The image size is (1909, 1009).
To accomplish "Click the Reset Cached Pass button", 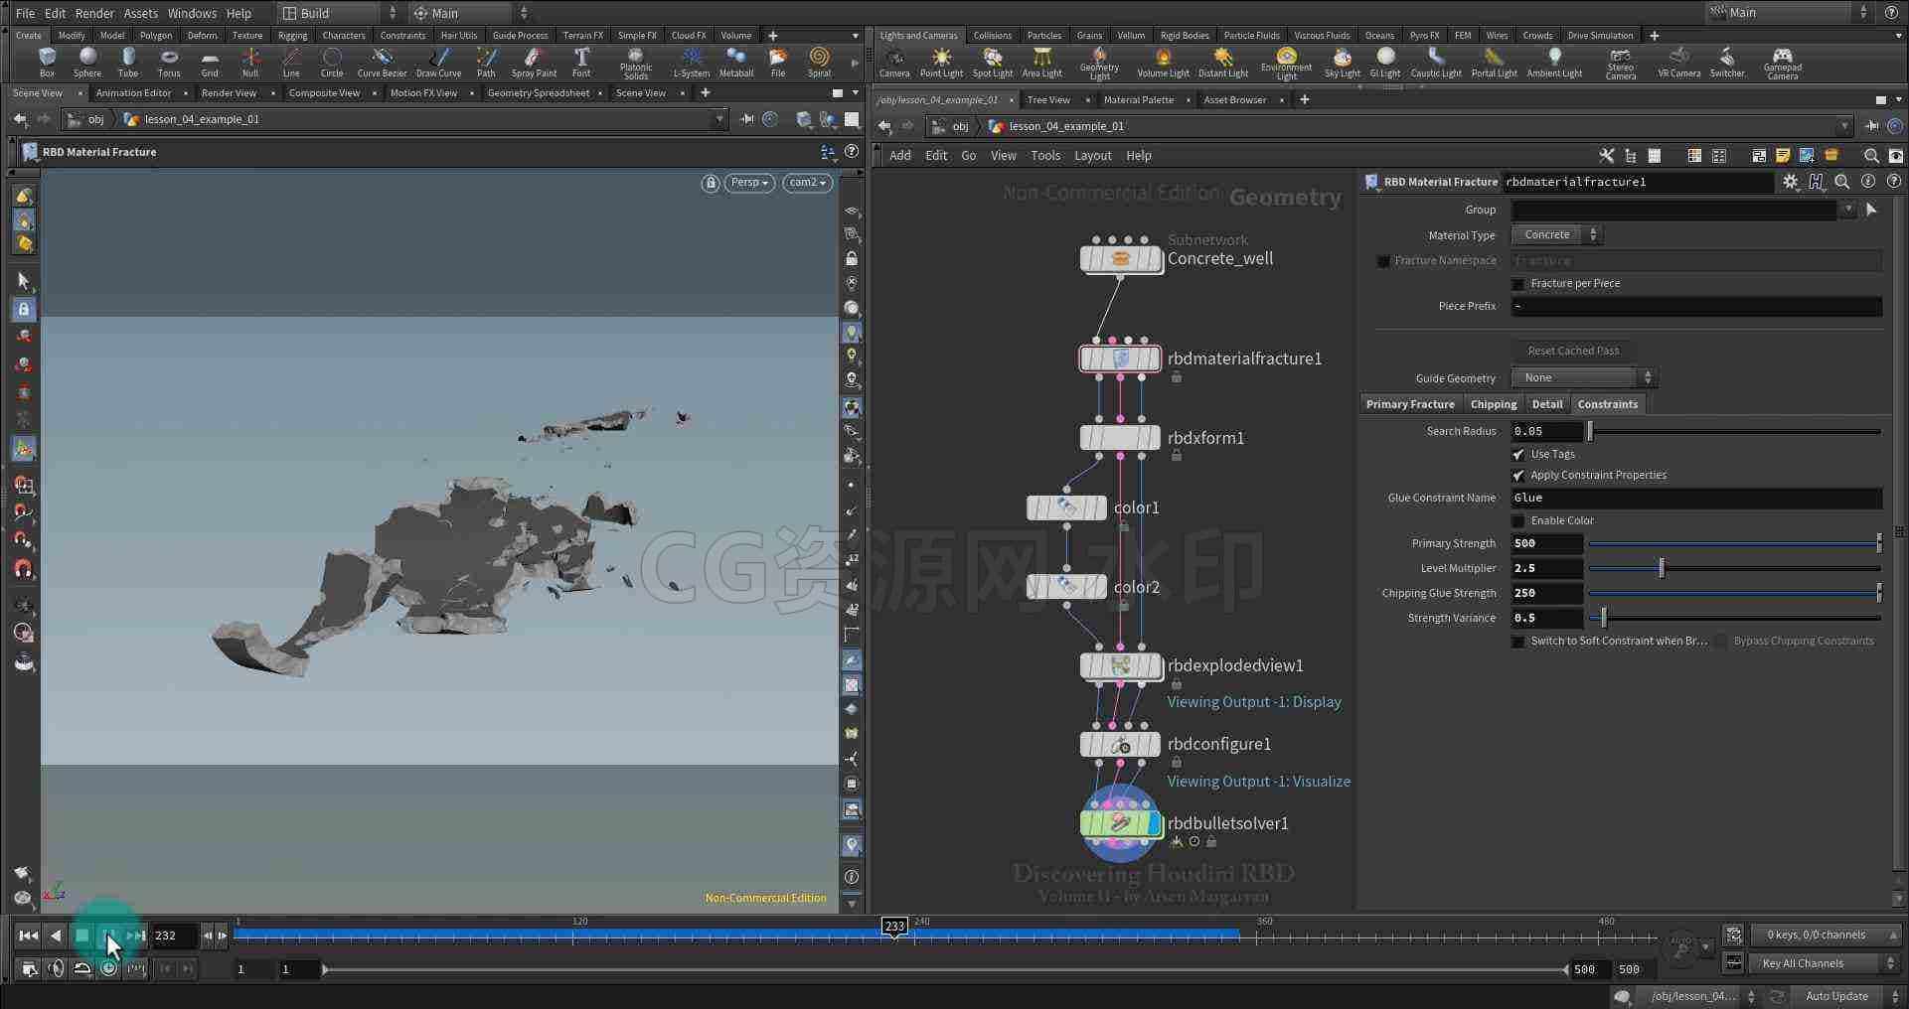I will tap(1573, 351).
